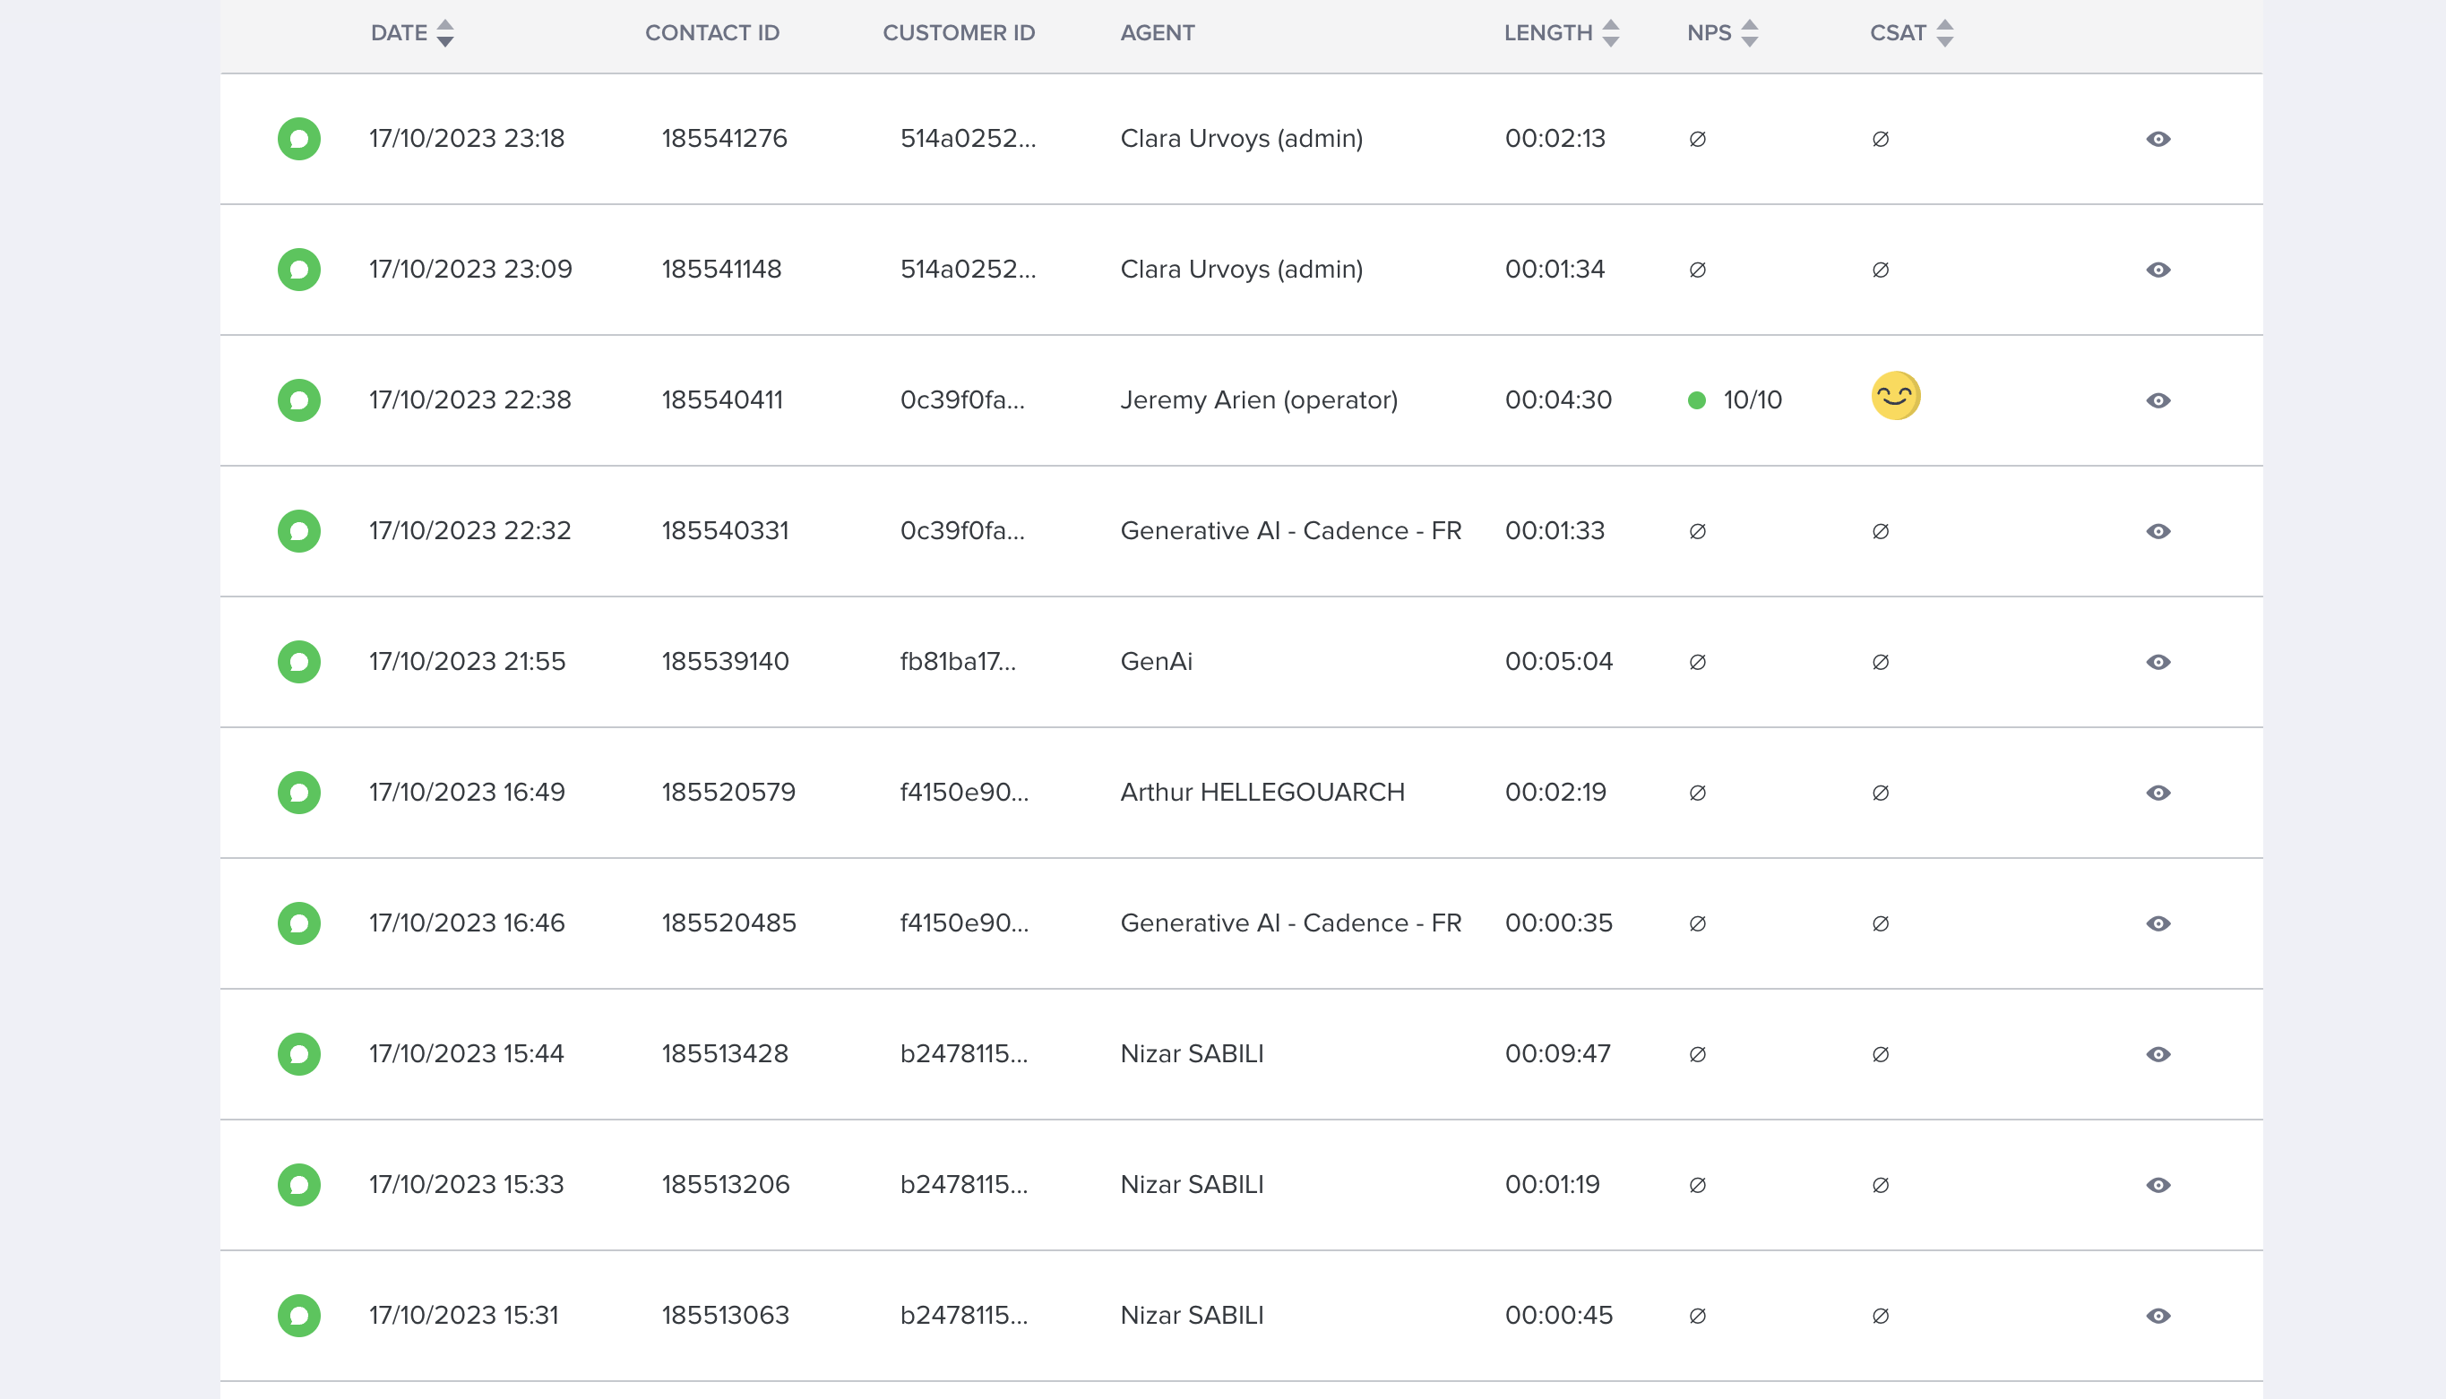Click the AGENT column header
Image resolution: width=2446 pixels, height=1399 pixels.
1158,32
